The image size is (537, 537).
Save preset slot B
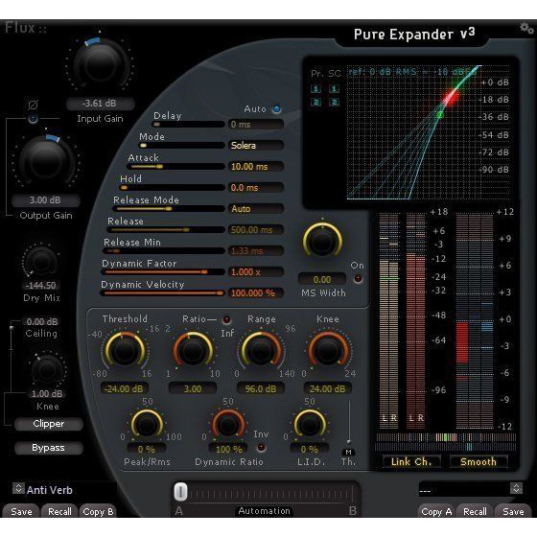513,512
